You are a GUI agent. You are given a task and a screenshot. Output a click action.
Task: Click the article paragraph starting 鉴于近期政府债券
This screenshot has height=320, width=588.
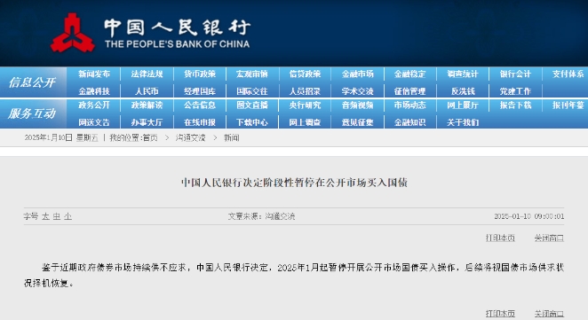coord(294,275)
